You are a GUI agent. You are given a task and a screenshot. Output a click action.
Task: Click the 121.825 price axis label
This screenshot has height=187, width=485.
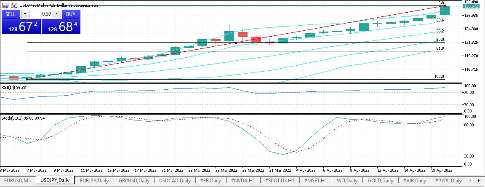pos(471,43)
